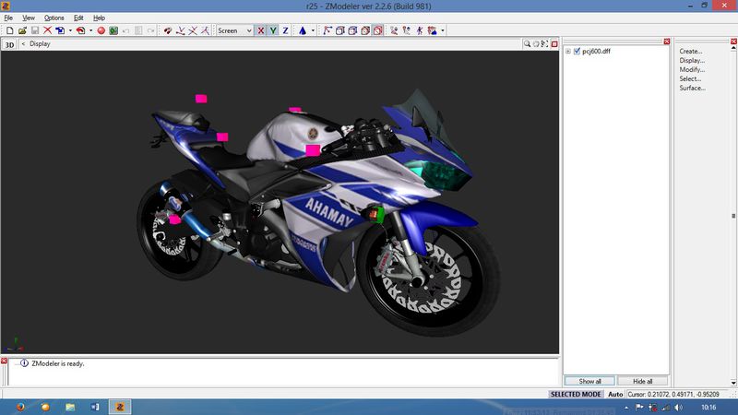
Task: Open the File menu
Action: pyautogui.click(x=8, y=18)
